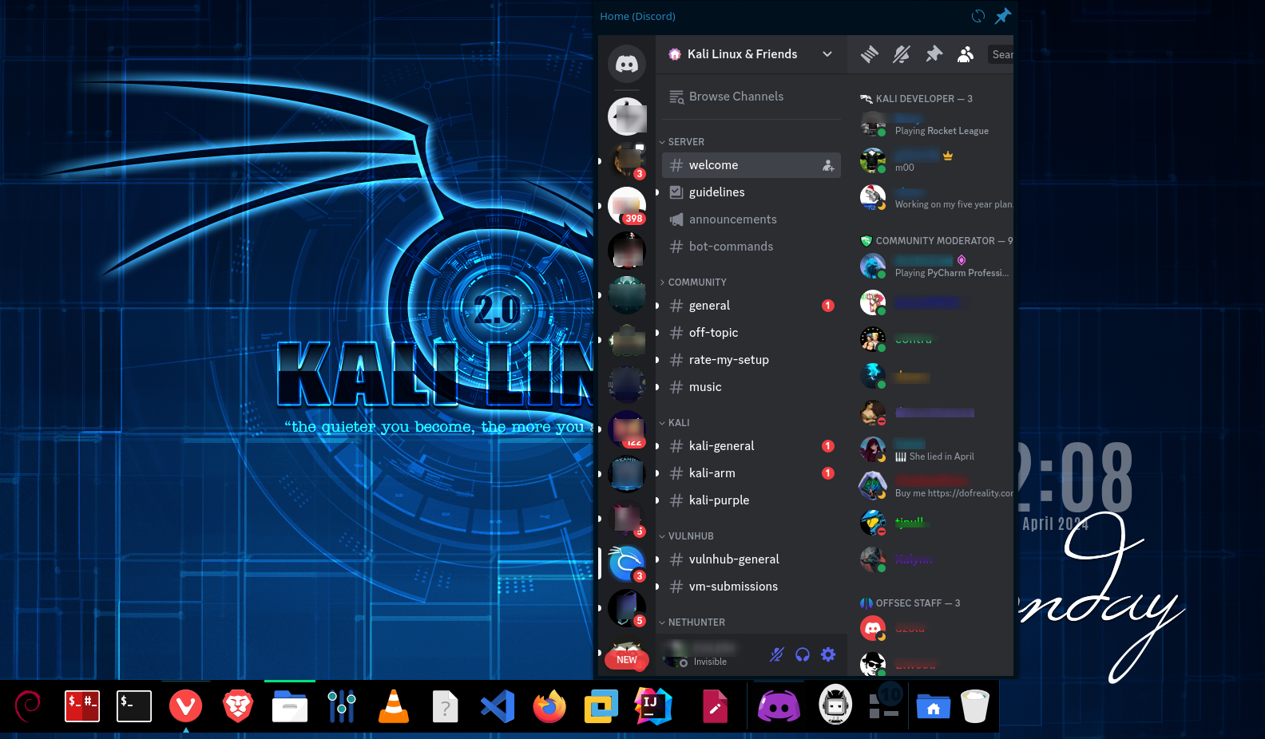
Task: Launch VLC media player from dock
Action: tap(394, 706)
